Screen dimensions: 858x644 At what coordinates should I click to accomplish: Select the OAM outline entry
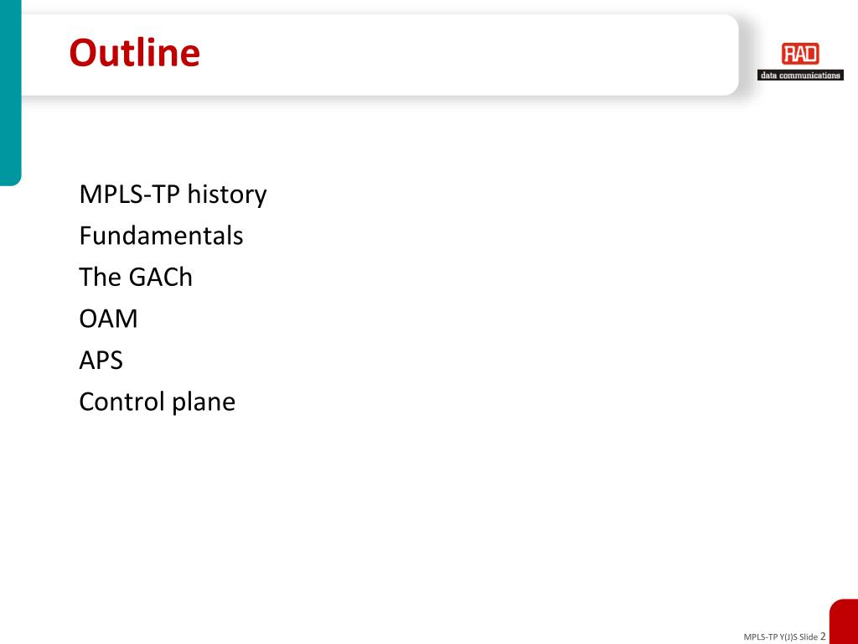click(x=108, y=319)
